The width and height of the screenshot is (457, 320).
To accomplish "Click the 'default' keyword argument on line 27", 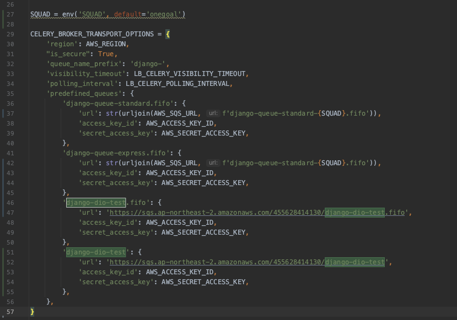I will point(128,14).
